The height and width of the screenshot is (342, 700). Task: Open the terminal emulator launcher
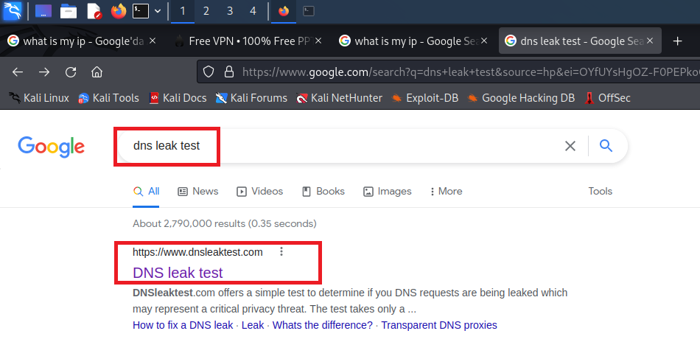point(140,11)
